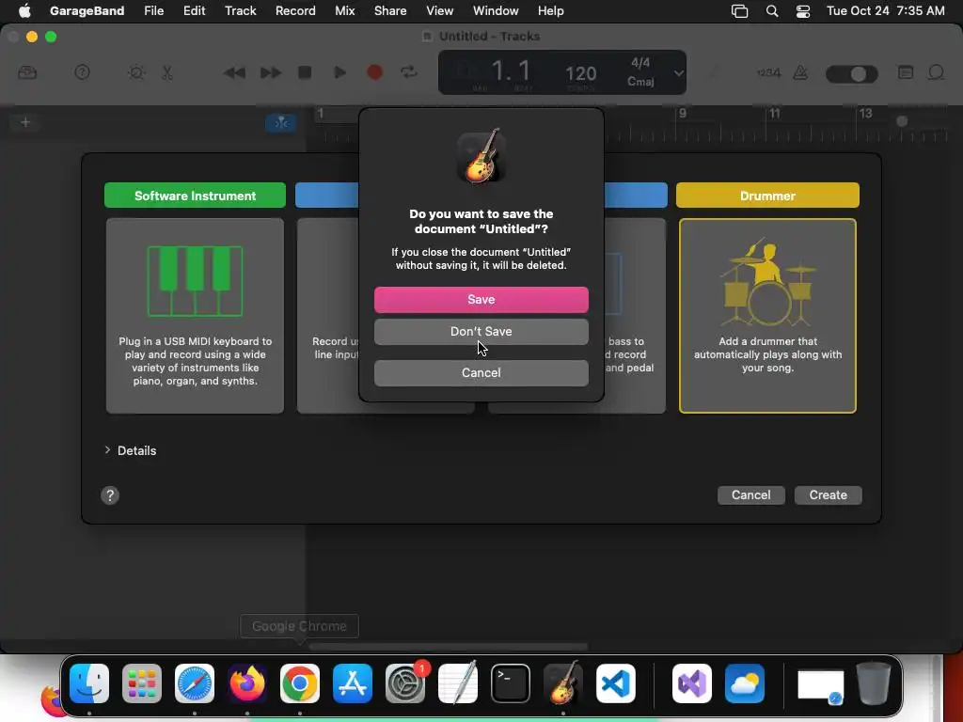Toggle the 1234 Count-in button
The image size is (963, 722).
[x=768, y=73]
